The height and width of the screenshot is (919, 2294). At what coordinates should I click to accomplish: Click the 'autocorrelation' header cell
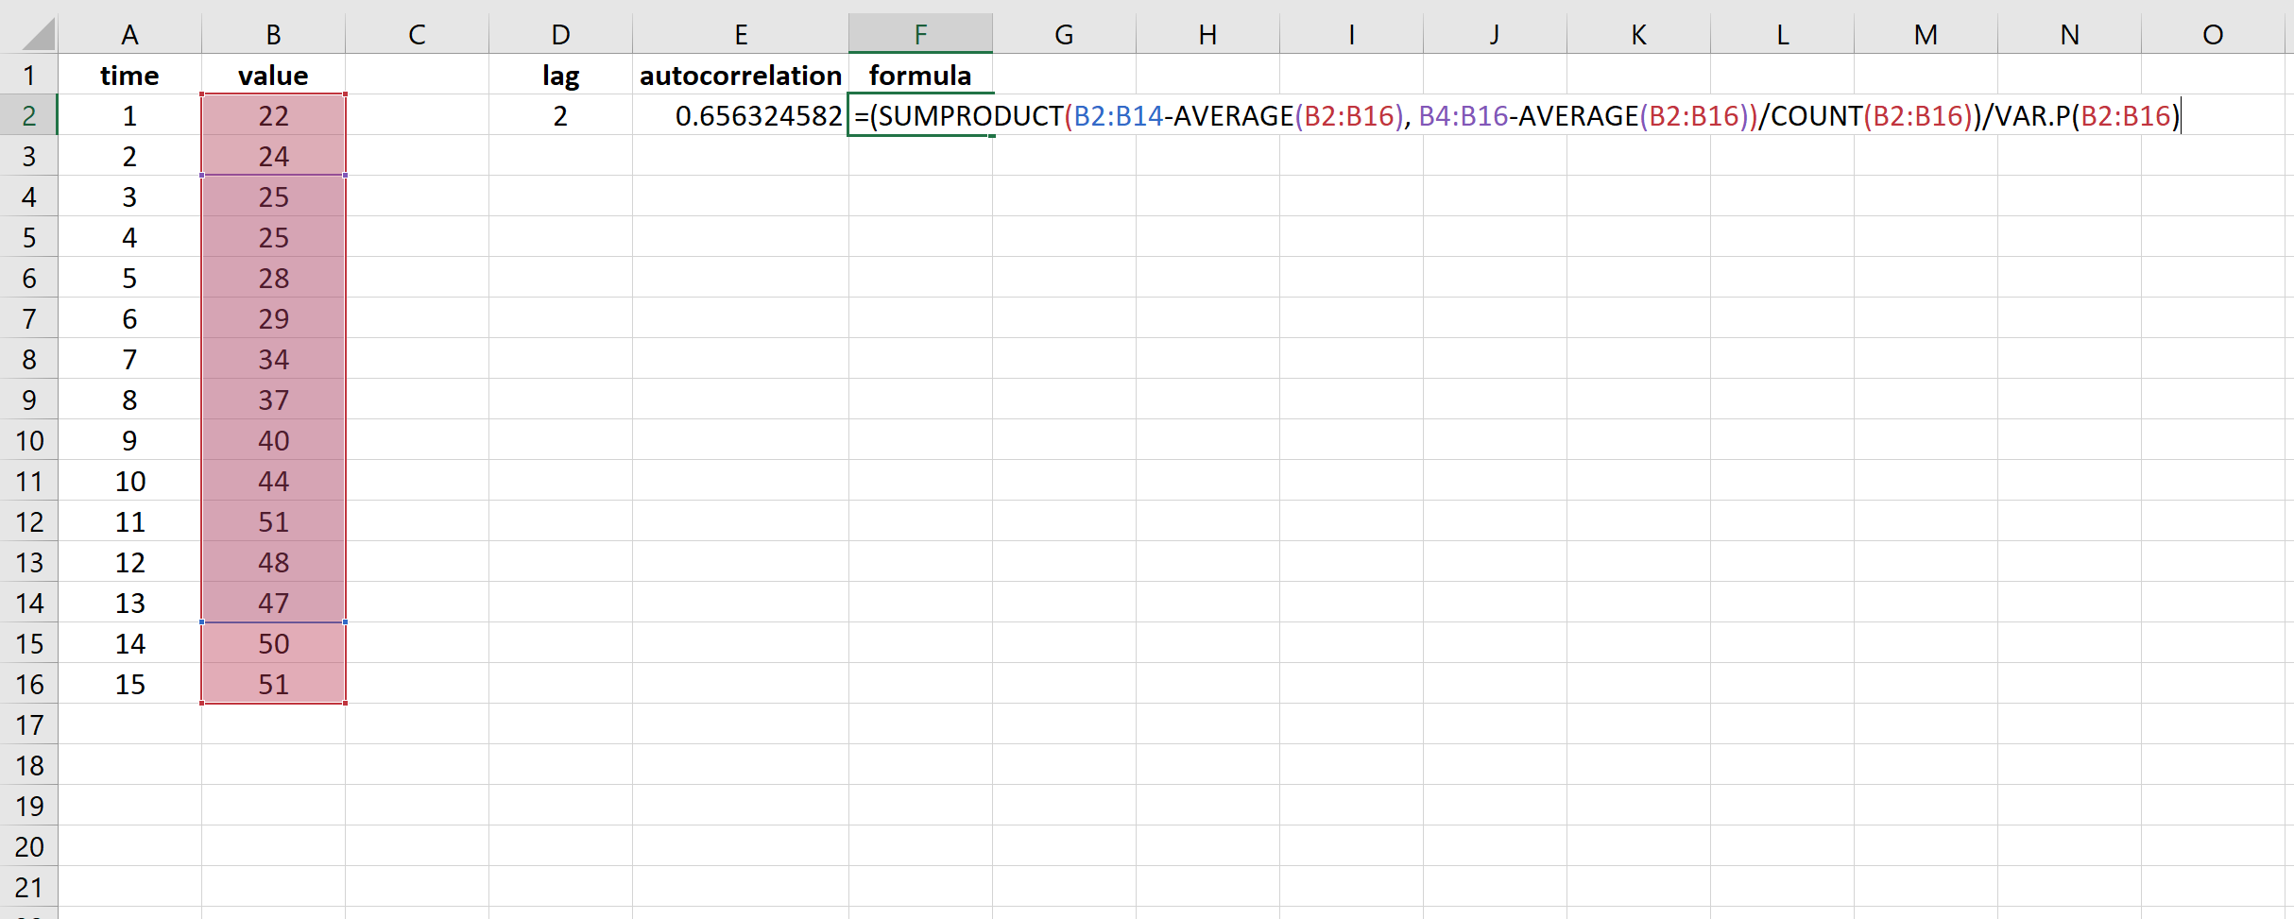[x=743, y=75]
